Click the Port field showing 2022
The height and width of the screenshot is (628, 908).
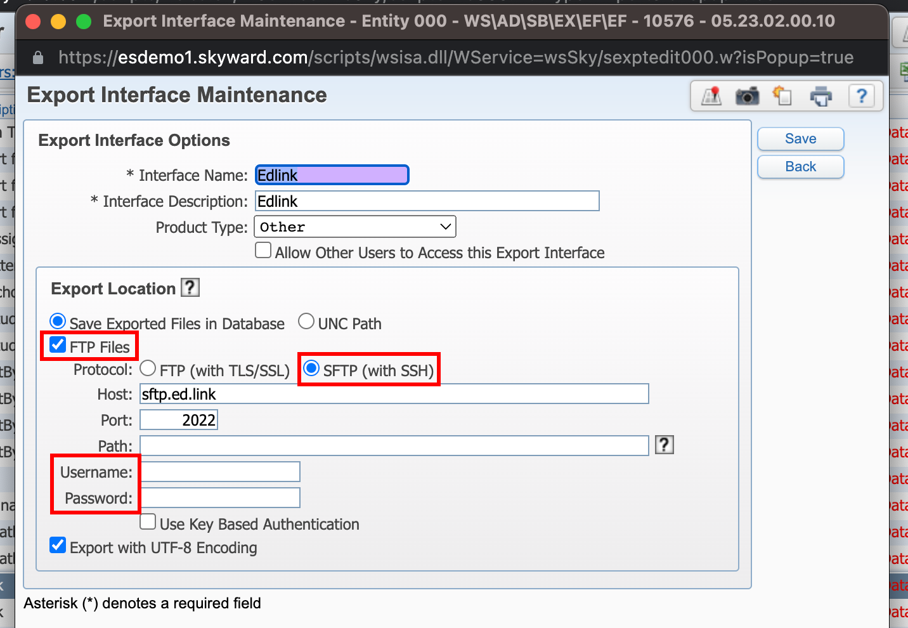click(x=179, y=420)
